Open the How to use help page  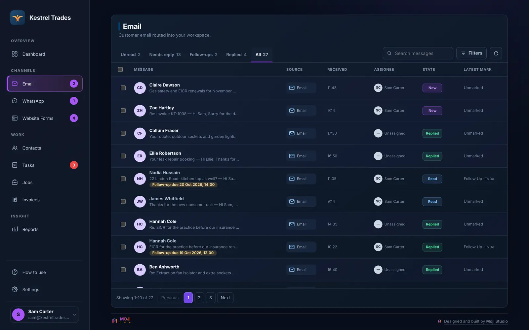[x=45, y=272]
